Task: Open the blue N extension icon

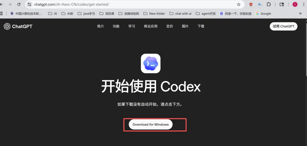Action: point(260,4)
